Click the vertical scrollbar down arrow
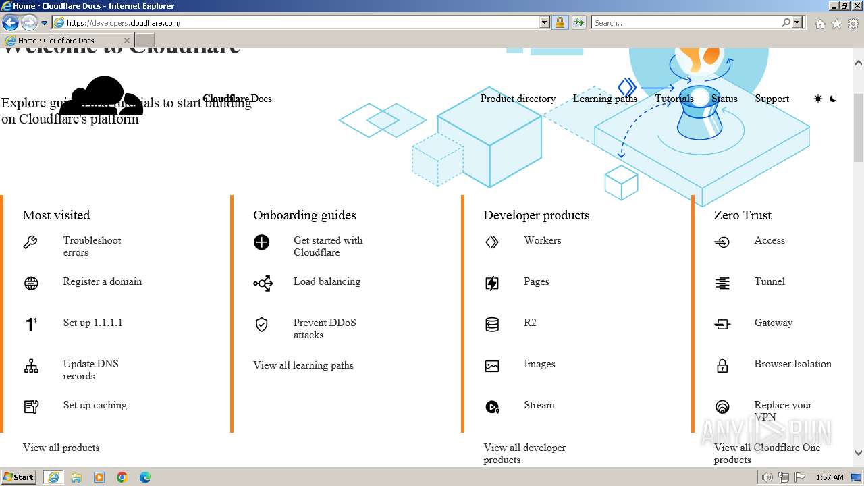864x486 pixels. pyautogui.click(x=859, y=453)
